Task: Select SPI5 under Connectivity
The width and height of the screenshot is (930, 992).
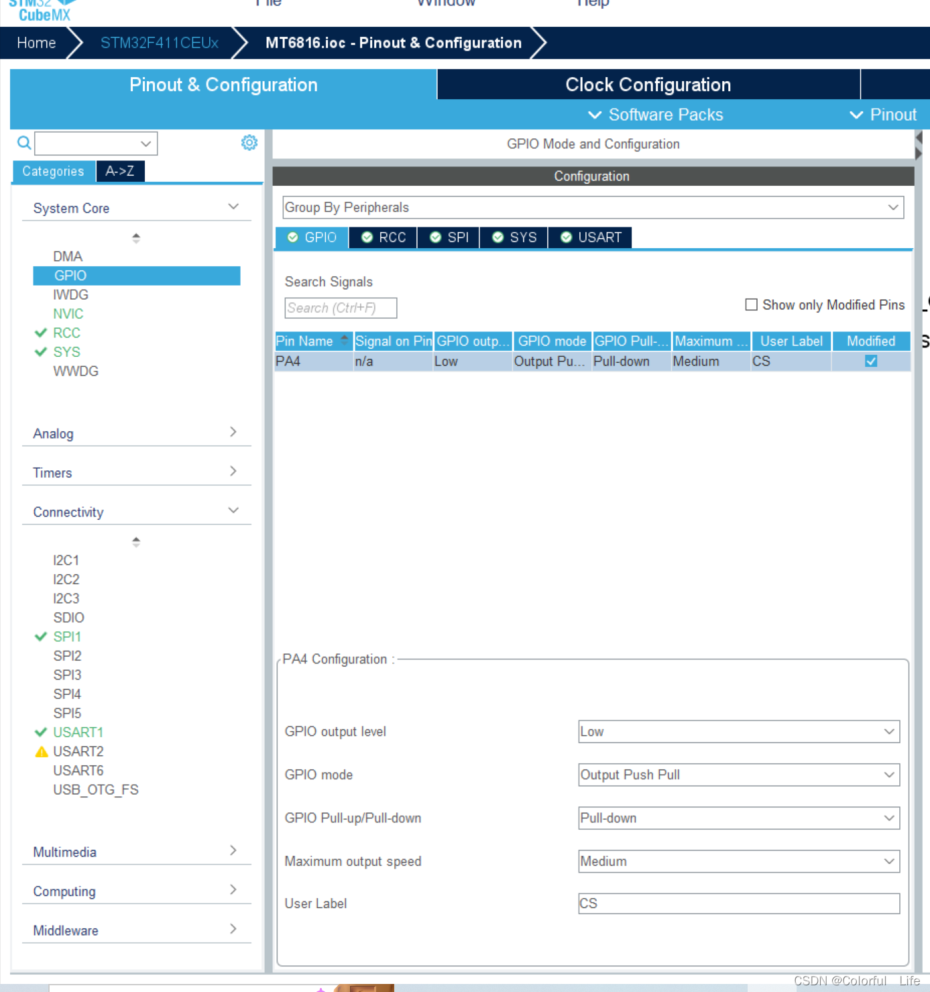Action: [67, 713]
